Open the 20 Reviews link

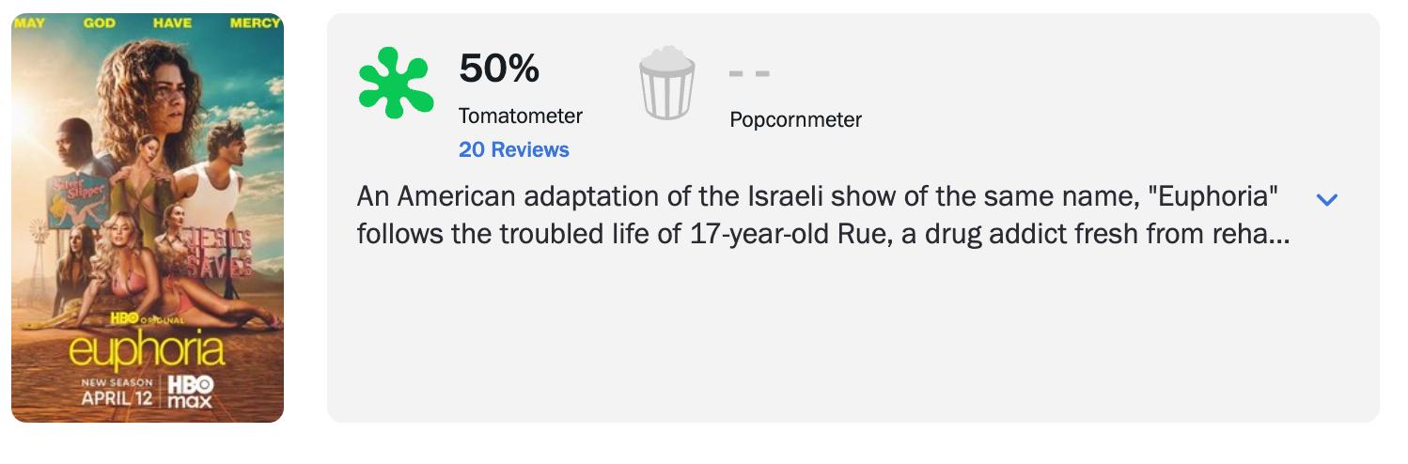[x=513, y=149]
